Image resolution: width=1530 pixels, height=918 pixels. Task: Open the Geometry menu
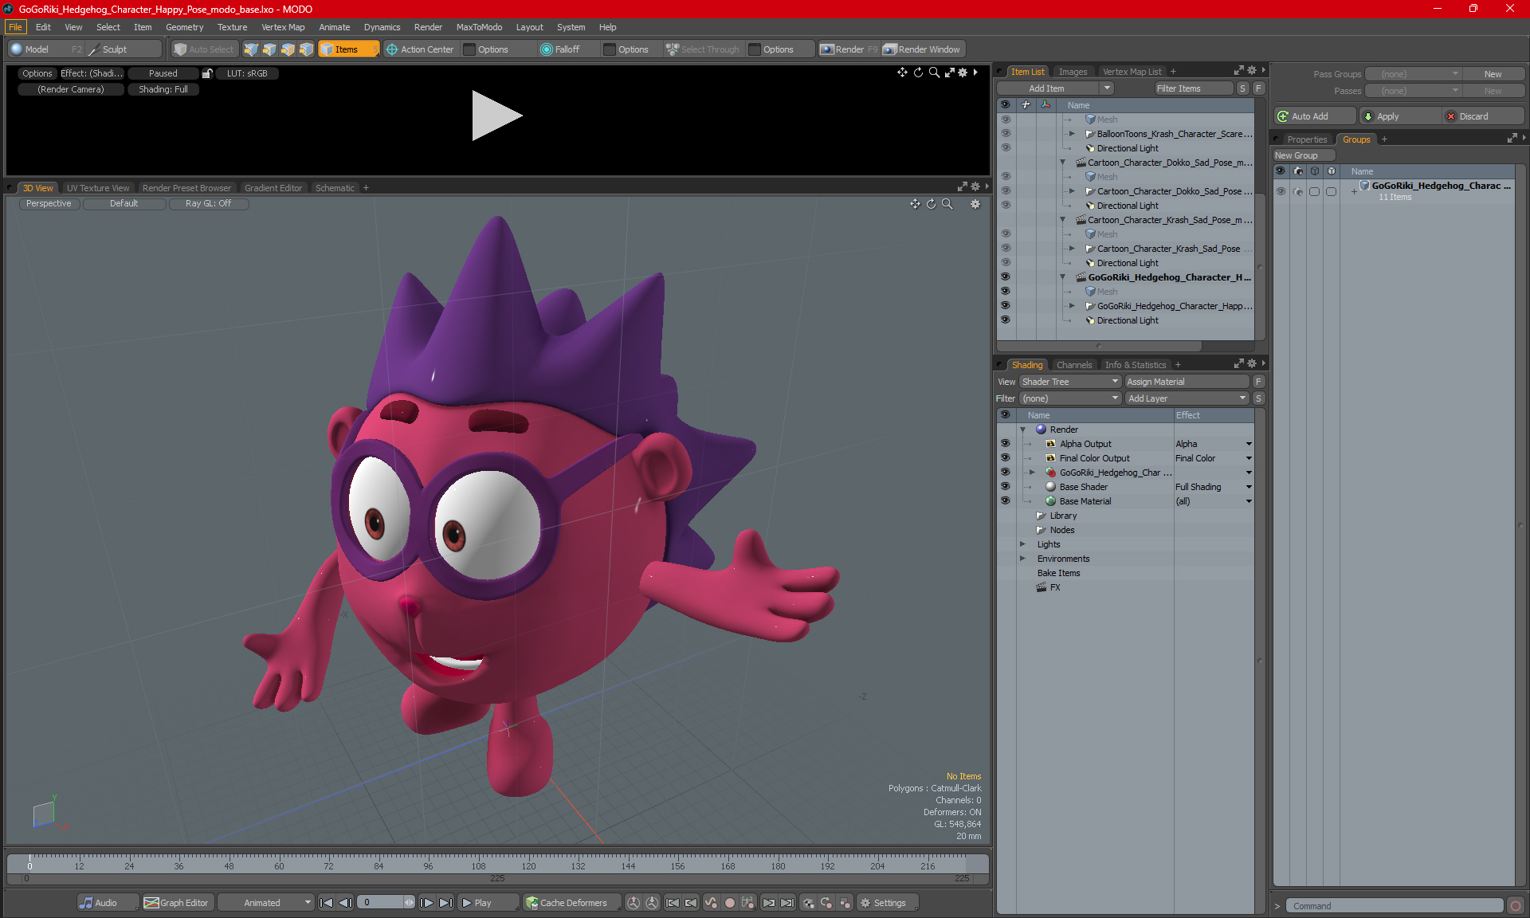point(184,27)
